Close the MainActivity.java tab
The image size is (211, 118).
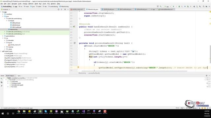pyautogui.click(x=100, y=10)
